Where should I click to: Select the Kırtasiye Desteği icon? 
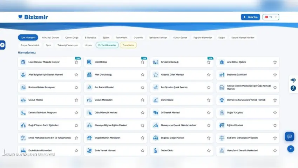click(x=155, y=62)
